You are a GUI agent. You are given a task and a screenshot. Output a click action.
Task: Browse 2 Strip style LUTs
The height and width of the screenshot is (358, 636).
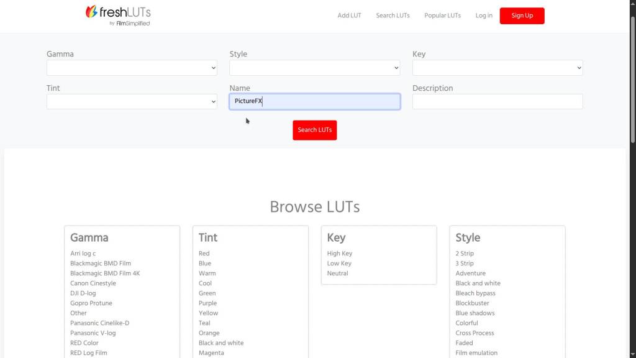point(465,254)
